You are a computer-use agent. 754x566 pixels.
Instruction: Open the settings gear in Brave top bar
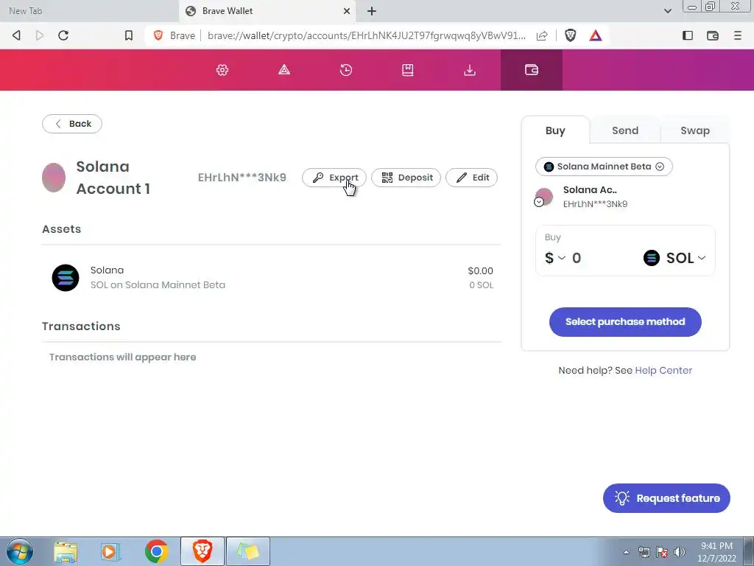222,70
